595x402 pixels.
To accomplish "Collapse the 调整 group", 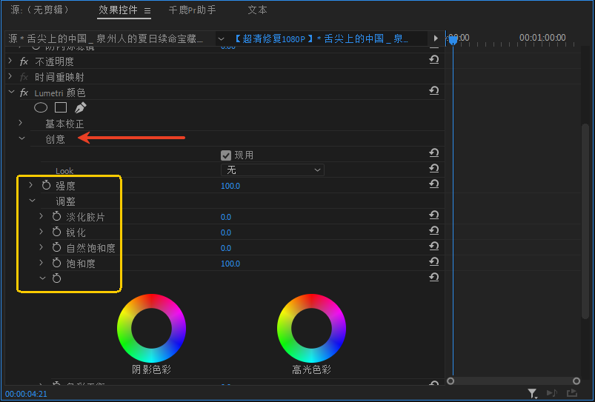I will [x=33, y=201].
